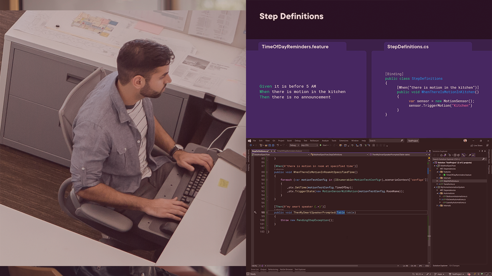This screenshot has width=492, height=276.
Task: Click the Undo arrow icon
Action: pos(278,145)
